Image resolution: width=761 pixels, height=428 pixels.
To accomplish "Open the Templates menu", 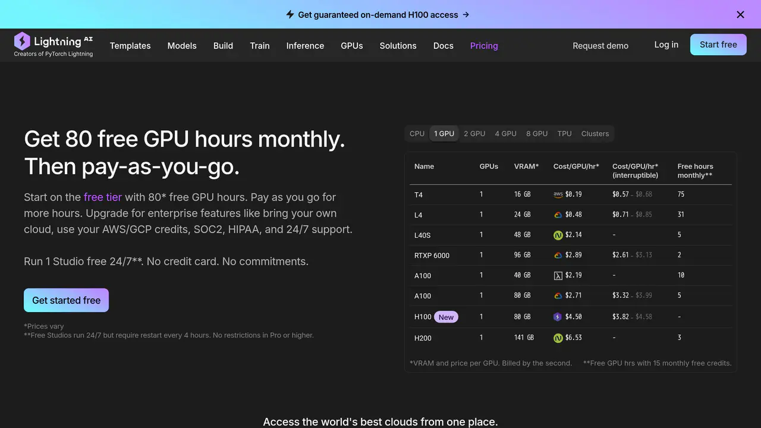I will pos(130,46).
